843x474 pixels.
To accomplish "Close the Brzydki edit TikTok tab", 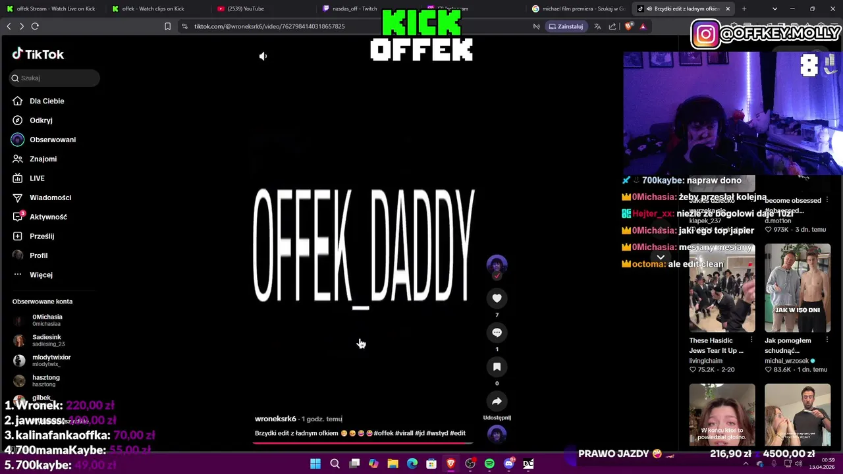I will tap(728, 9).
